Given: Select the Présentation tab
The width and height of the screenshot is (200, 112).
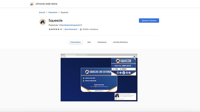Looking at the screenshot, I should (x=75, y=42).
